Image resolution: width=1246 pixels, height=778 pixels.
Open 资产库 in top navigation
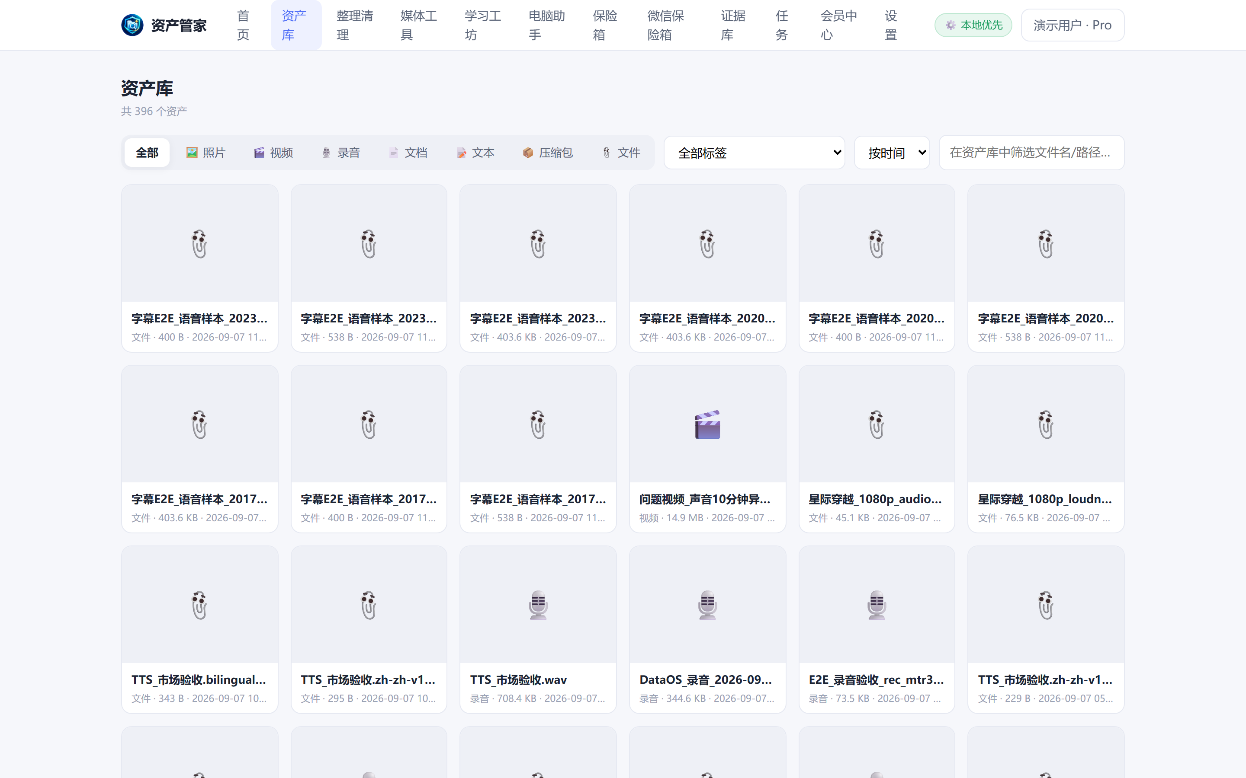pyautogui.click(x=296, y=25)
